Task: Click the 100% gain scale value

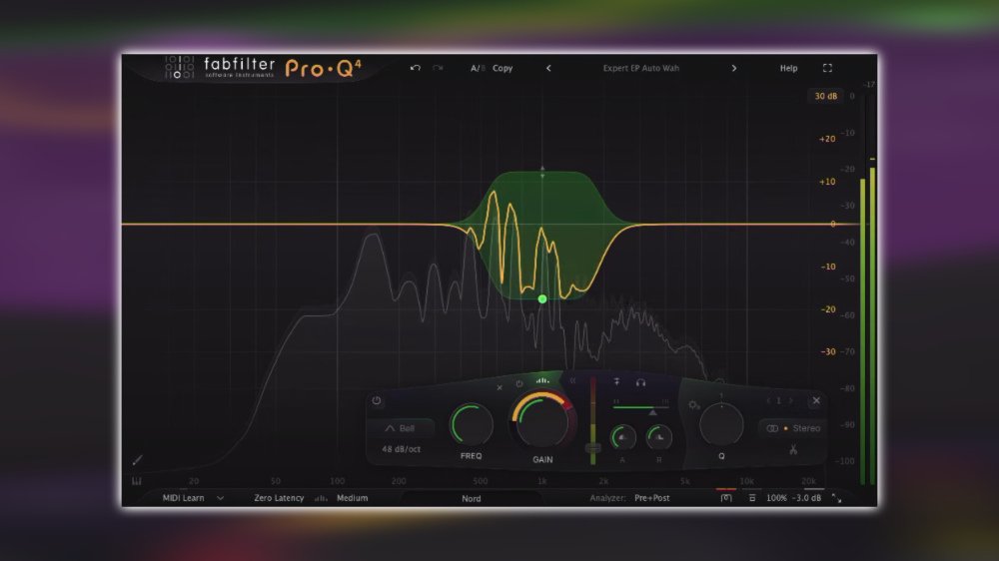Action: 776,498
